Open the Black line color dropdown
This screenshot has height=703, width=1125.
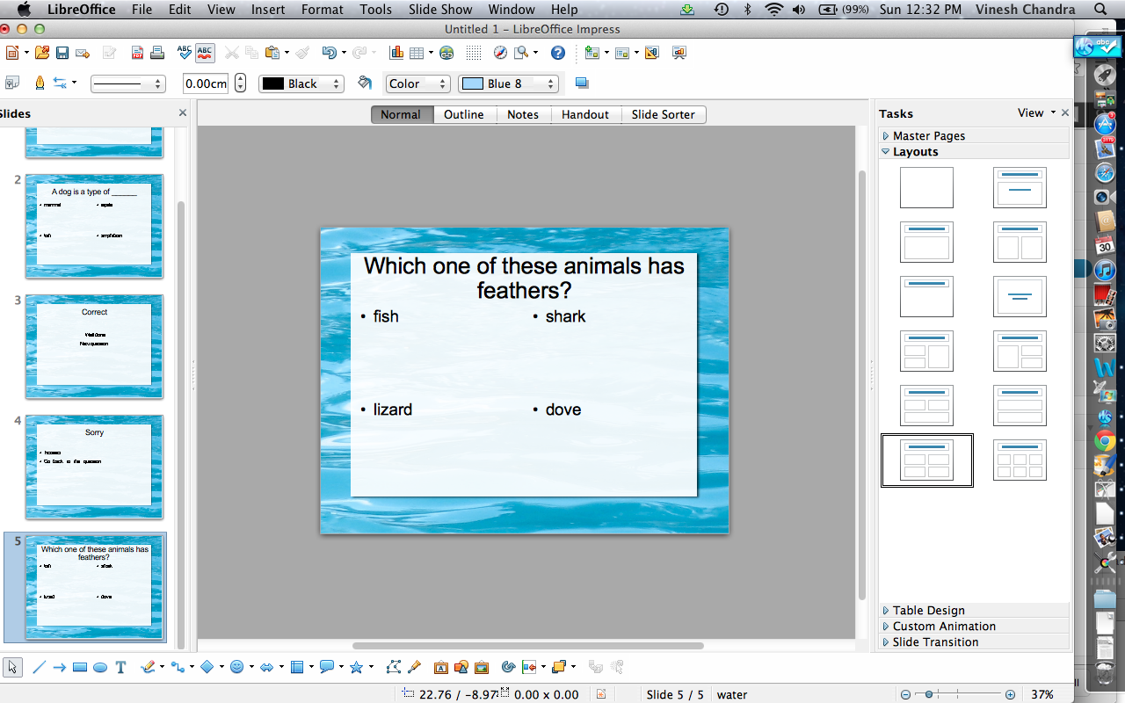point(301,83)
